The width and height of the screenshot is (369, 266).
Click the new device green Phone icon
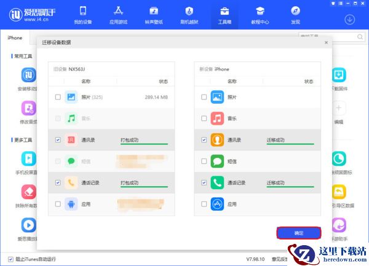[x=217, y=182]
